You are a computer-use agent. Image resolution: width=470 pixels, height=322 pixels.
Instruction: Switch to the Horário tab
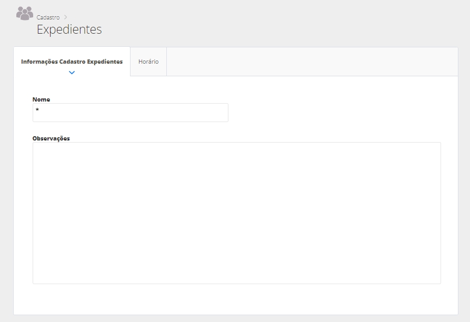(148, 62)
